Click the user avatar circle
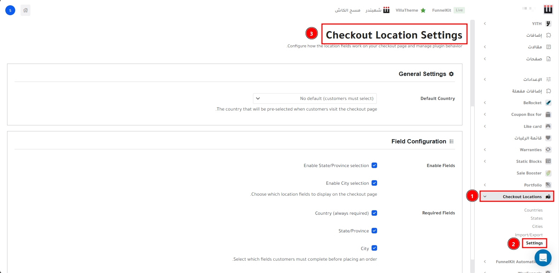The height and width of the screenshot is (273, 559). 10,10
